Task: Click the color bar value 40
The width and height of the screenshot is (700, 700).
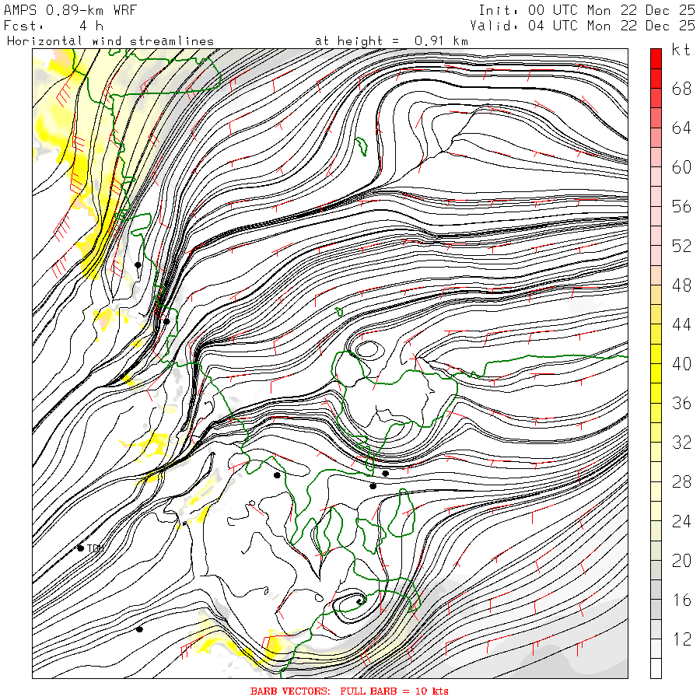Action: [681, 364]
